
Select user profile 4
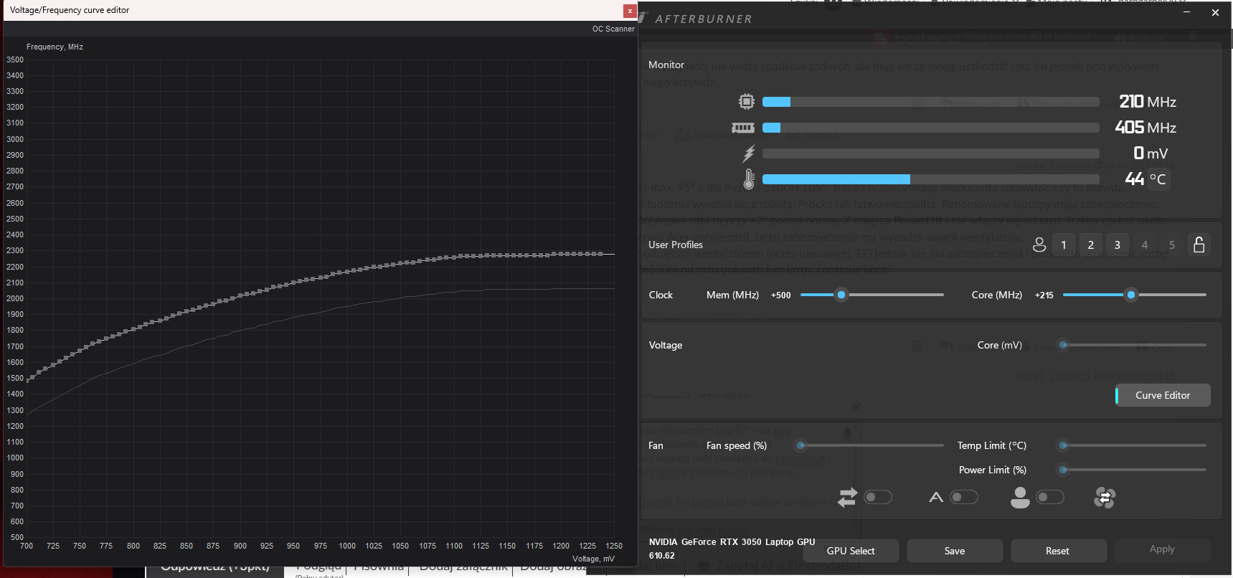pos(1145,245)
